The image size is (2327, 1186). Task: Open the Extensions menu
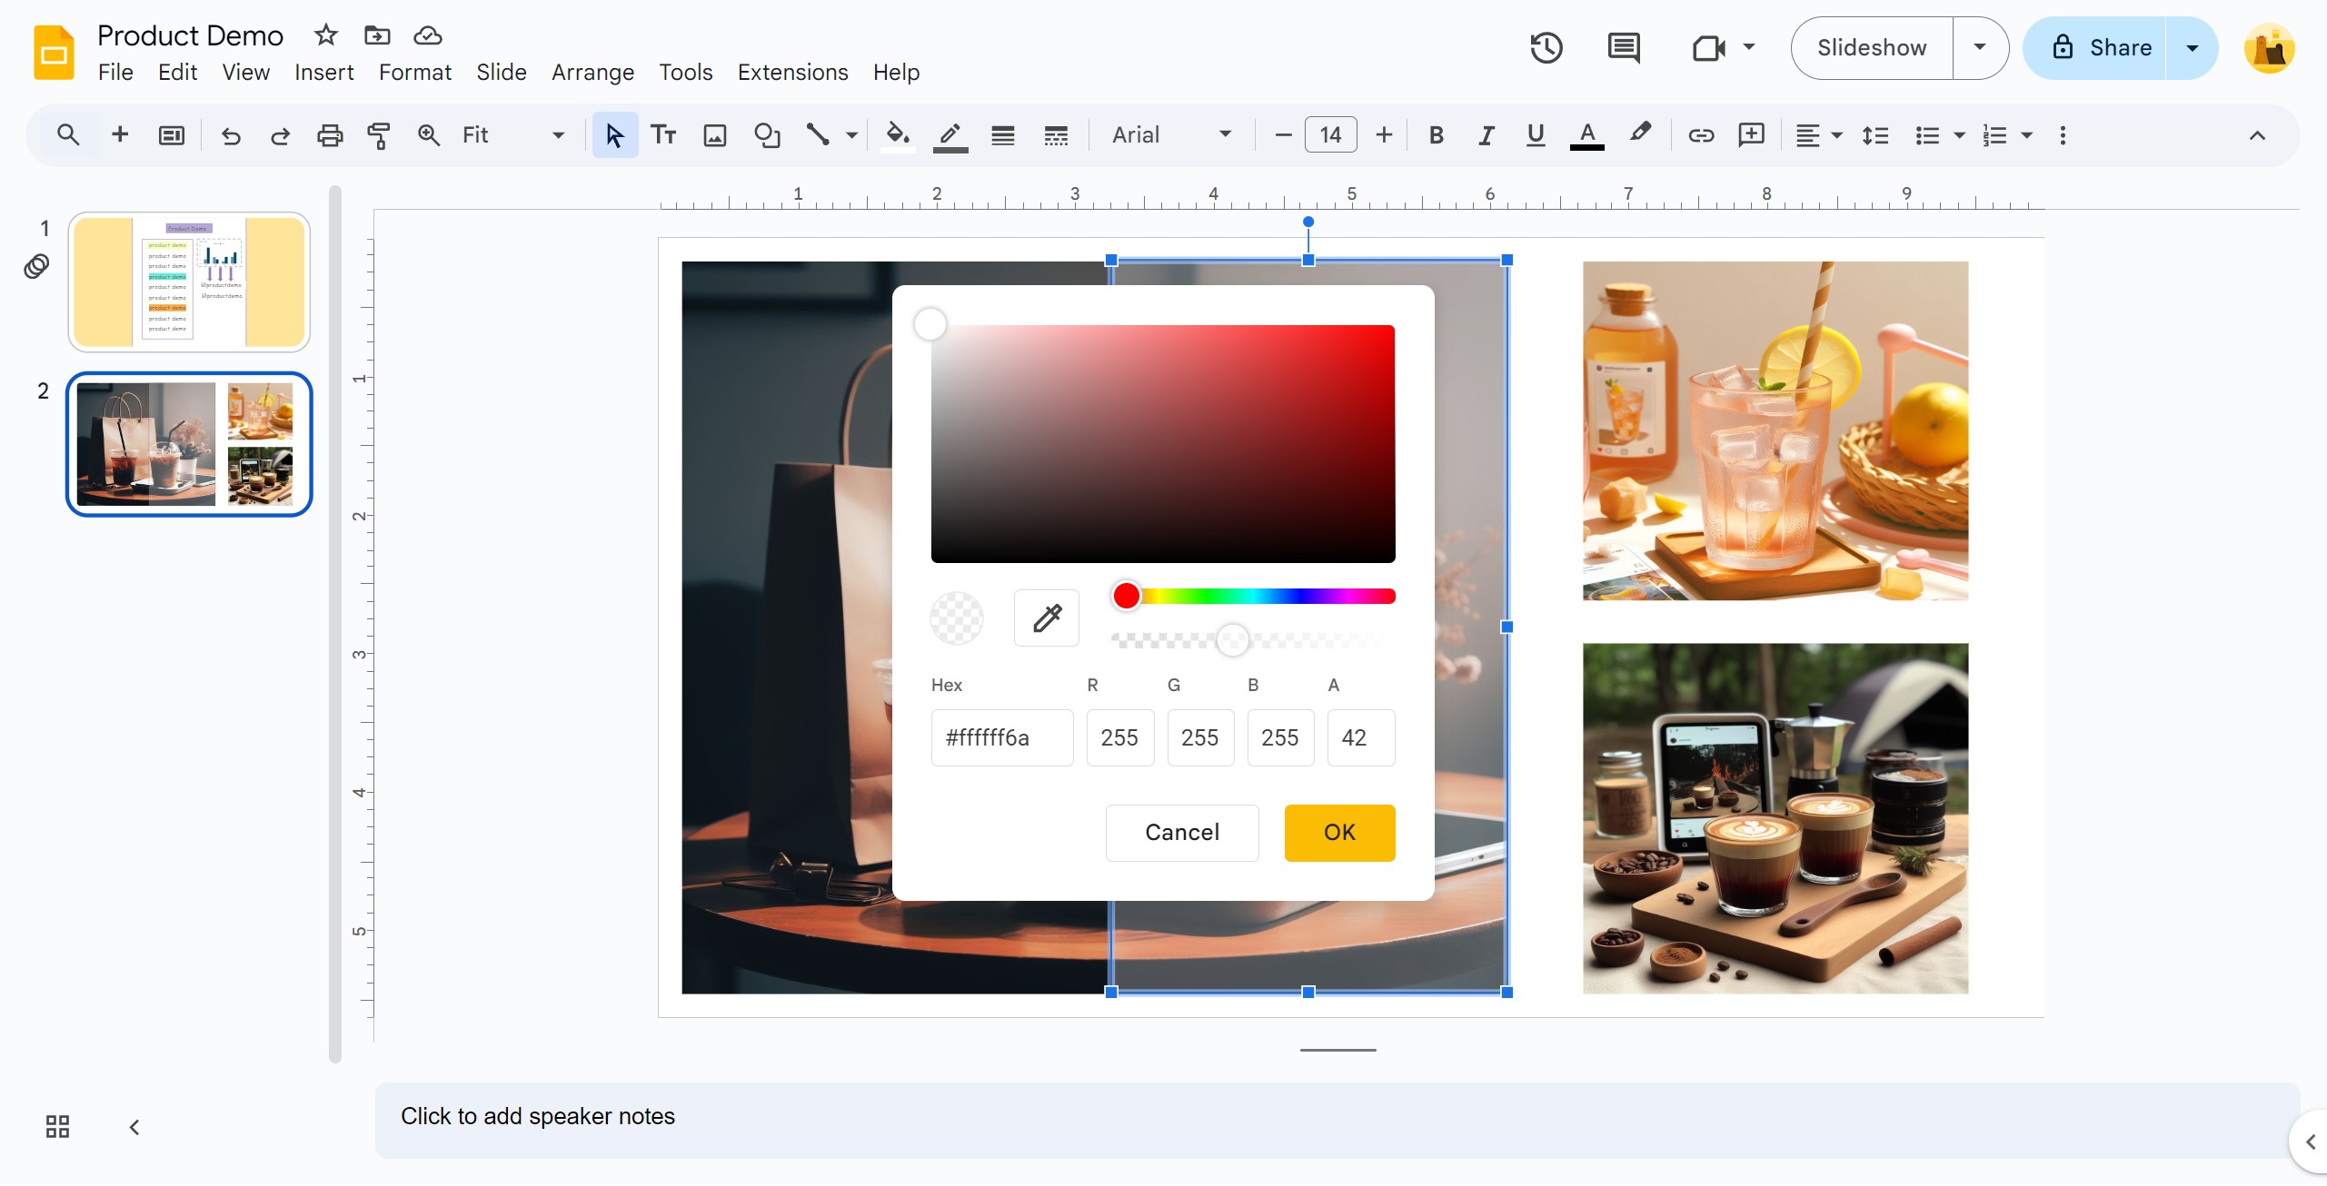[792, 73]
